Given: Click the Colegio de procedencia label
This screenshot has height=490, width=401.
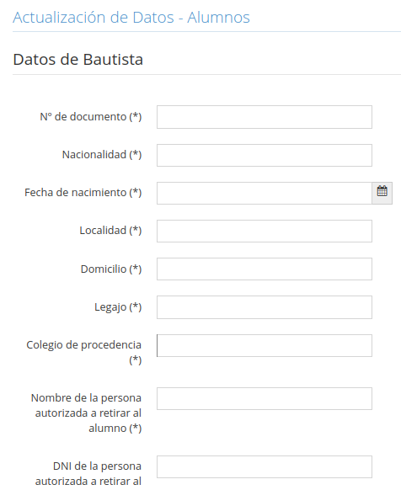Looking at the screenshot, I should click(x=84, y=352).
